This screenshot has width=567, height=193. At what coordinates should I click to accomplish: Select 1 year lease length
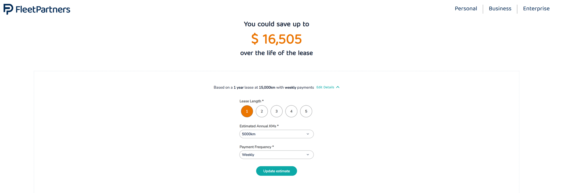[247, 111]
